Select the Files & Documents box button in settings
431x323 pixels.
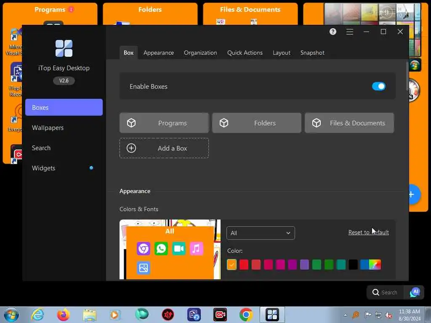(x=349, y=123)
